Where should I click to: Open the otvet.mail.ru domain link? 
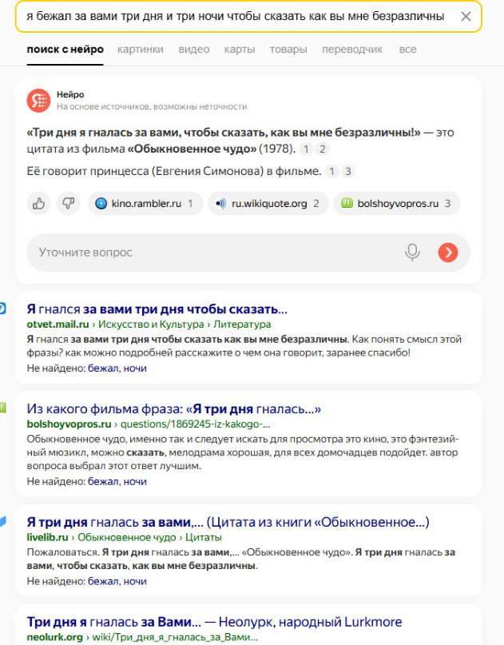pos(58,324)
